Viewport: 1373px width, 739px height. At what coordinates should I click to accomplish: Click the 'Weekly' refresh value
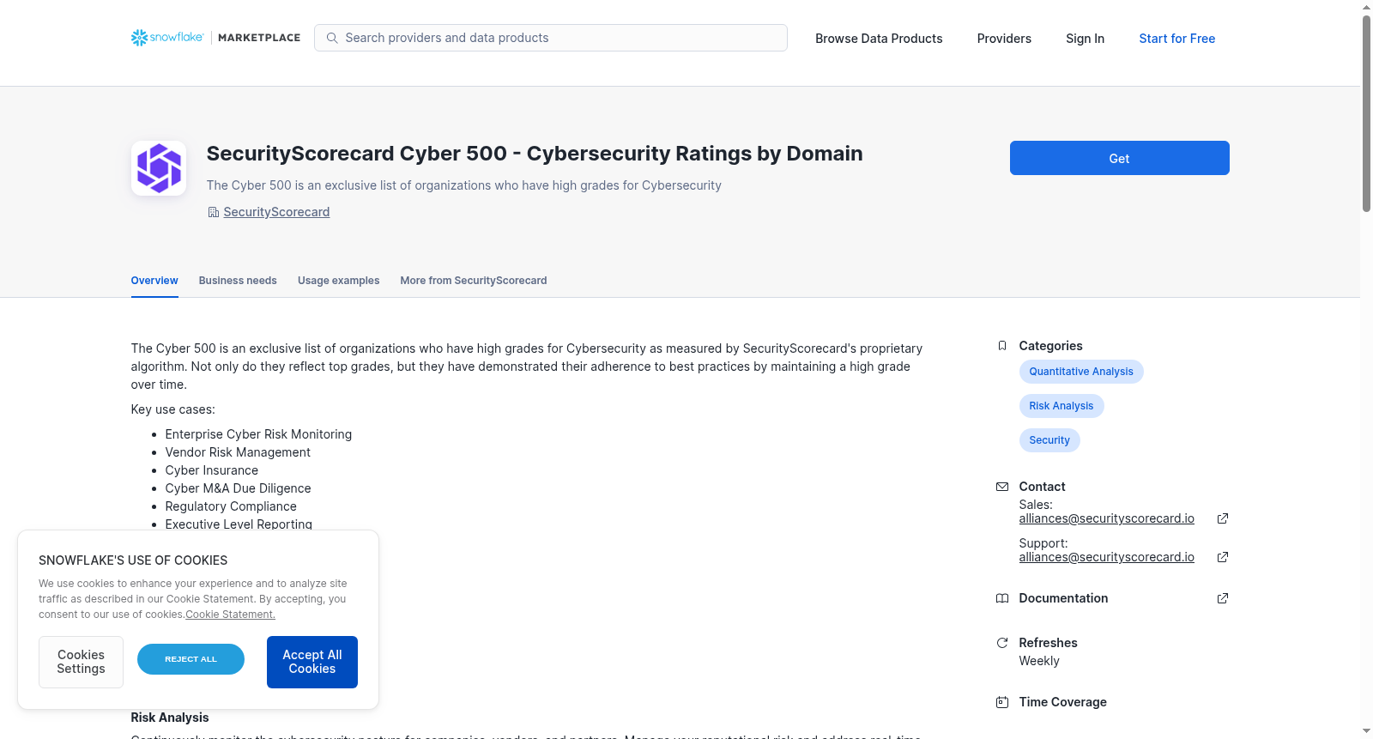[x=1039, y=661]
